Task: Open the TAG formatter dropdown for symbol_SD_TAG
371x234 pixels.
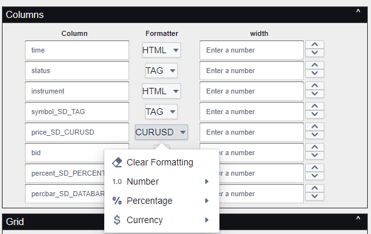Action: point(161,112)
